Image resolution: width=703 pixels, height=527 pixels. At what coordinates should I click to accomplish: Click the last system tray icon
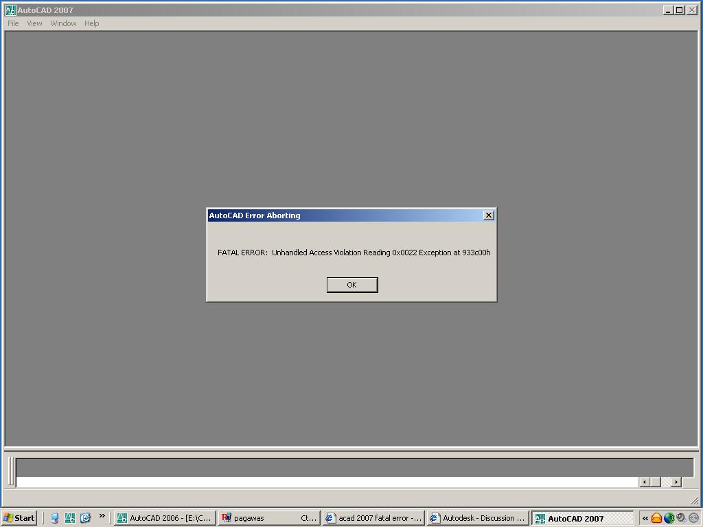[x=693, y=518]
